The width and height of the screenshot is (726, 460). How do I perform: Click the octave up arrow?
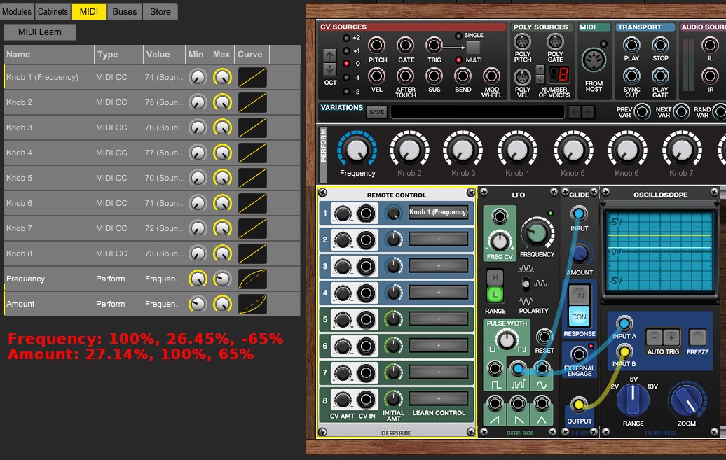[x=329, y=55]
